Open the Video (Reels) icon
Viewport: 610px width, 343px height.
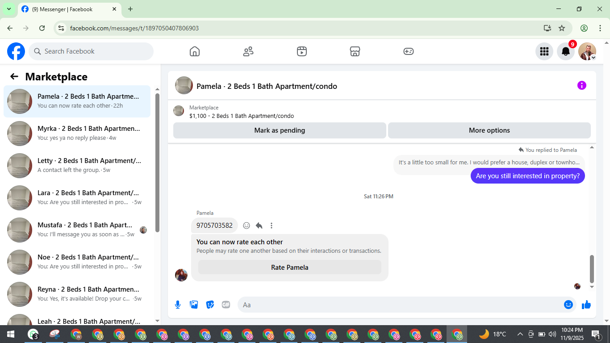tap(302, 51)
